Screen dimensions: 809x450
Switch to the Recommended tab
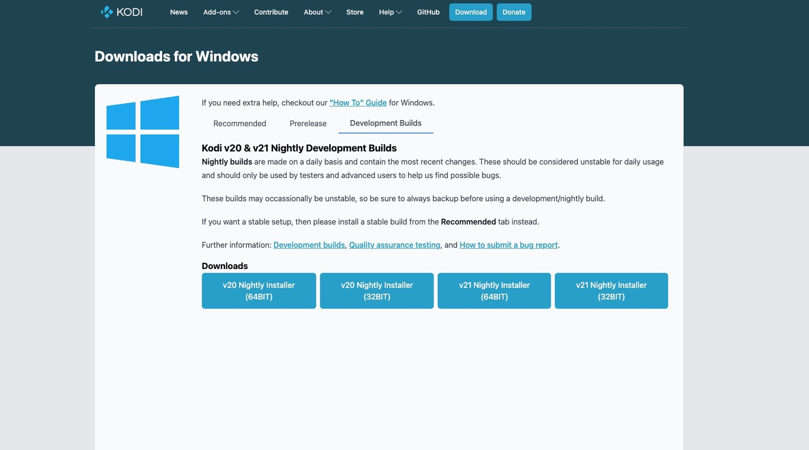pos(239,123)
